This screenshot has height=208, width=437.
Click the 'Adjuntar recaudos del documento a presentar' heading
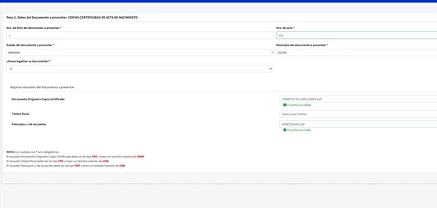(42, 87)
